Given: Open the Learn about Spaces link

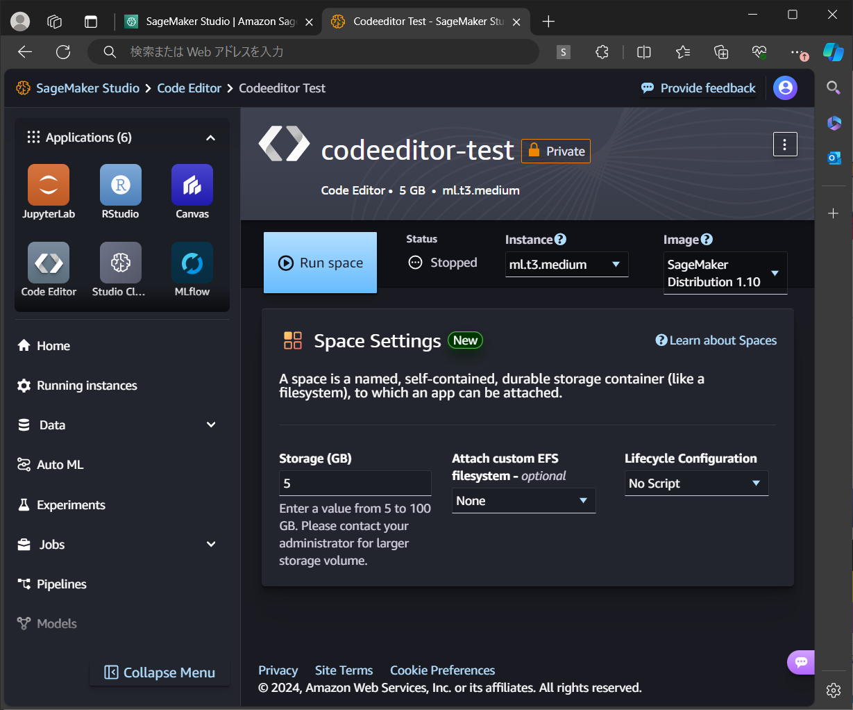Looking at the screenshot, I should click(721, 340).
